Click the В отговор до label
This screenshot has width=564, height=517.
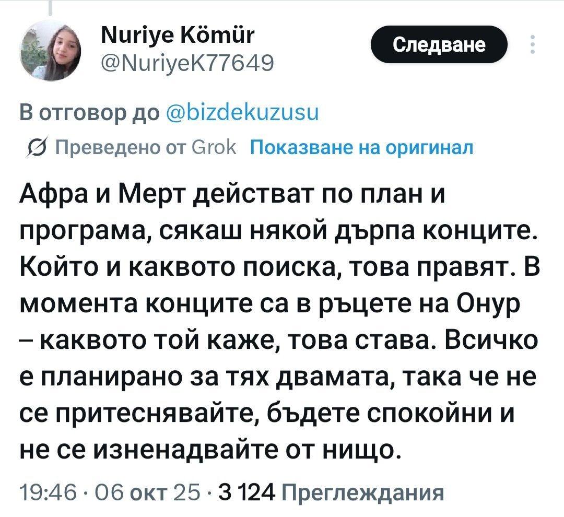pos(89,113)
